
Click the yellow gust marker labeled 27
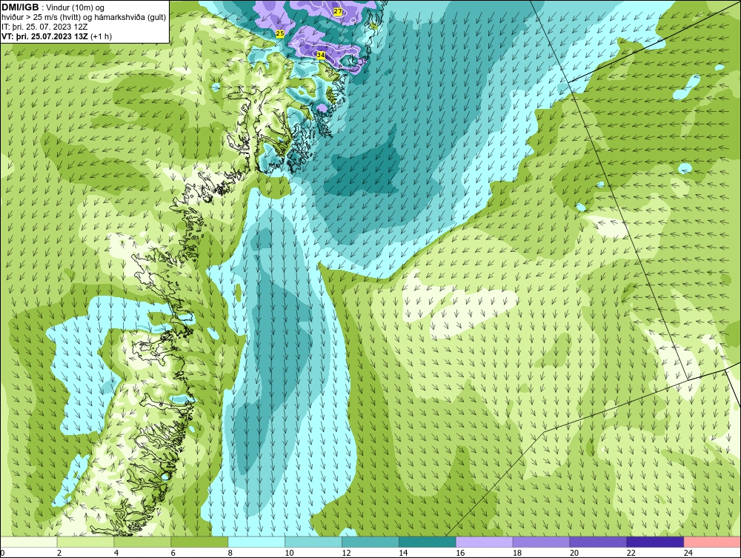(x=337, y=11)
